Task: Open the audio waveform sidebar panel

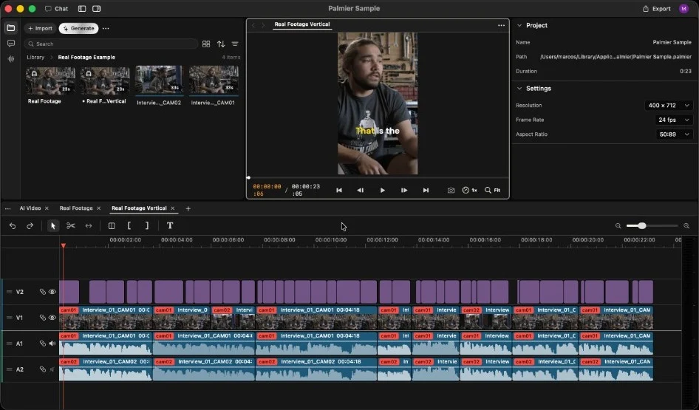Action: click(10, 59)
